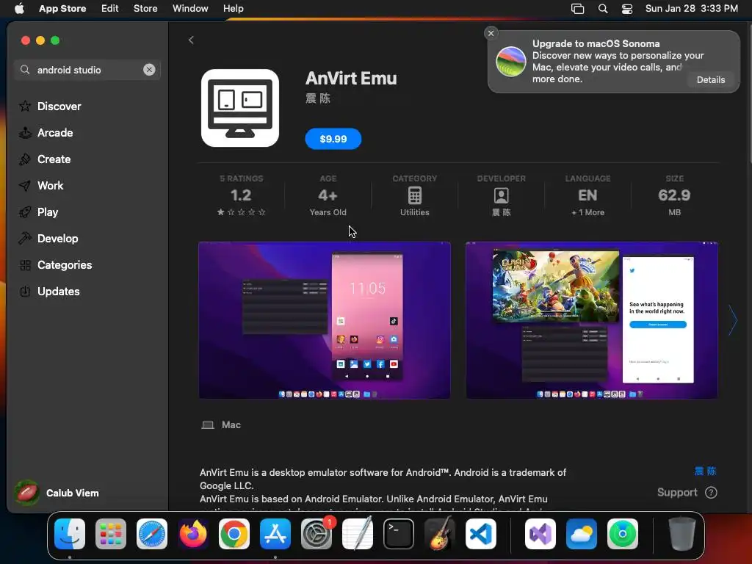Click the search field magnifier icon
Image resolution: width=752 pixels, height=564 pixels.
[25, 70]
